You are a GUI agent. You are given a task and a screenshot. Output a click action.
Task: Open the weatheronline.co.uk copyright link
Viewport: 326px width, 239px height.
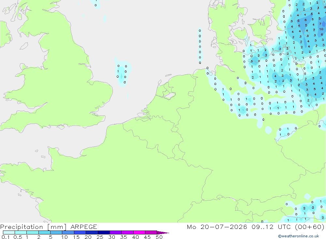(299, 236)
